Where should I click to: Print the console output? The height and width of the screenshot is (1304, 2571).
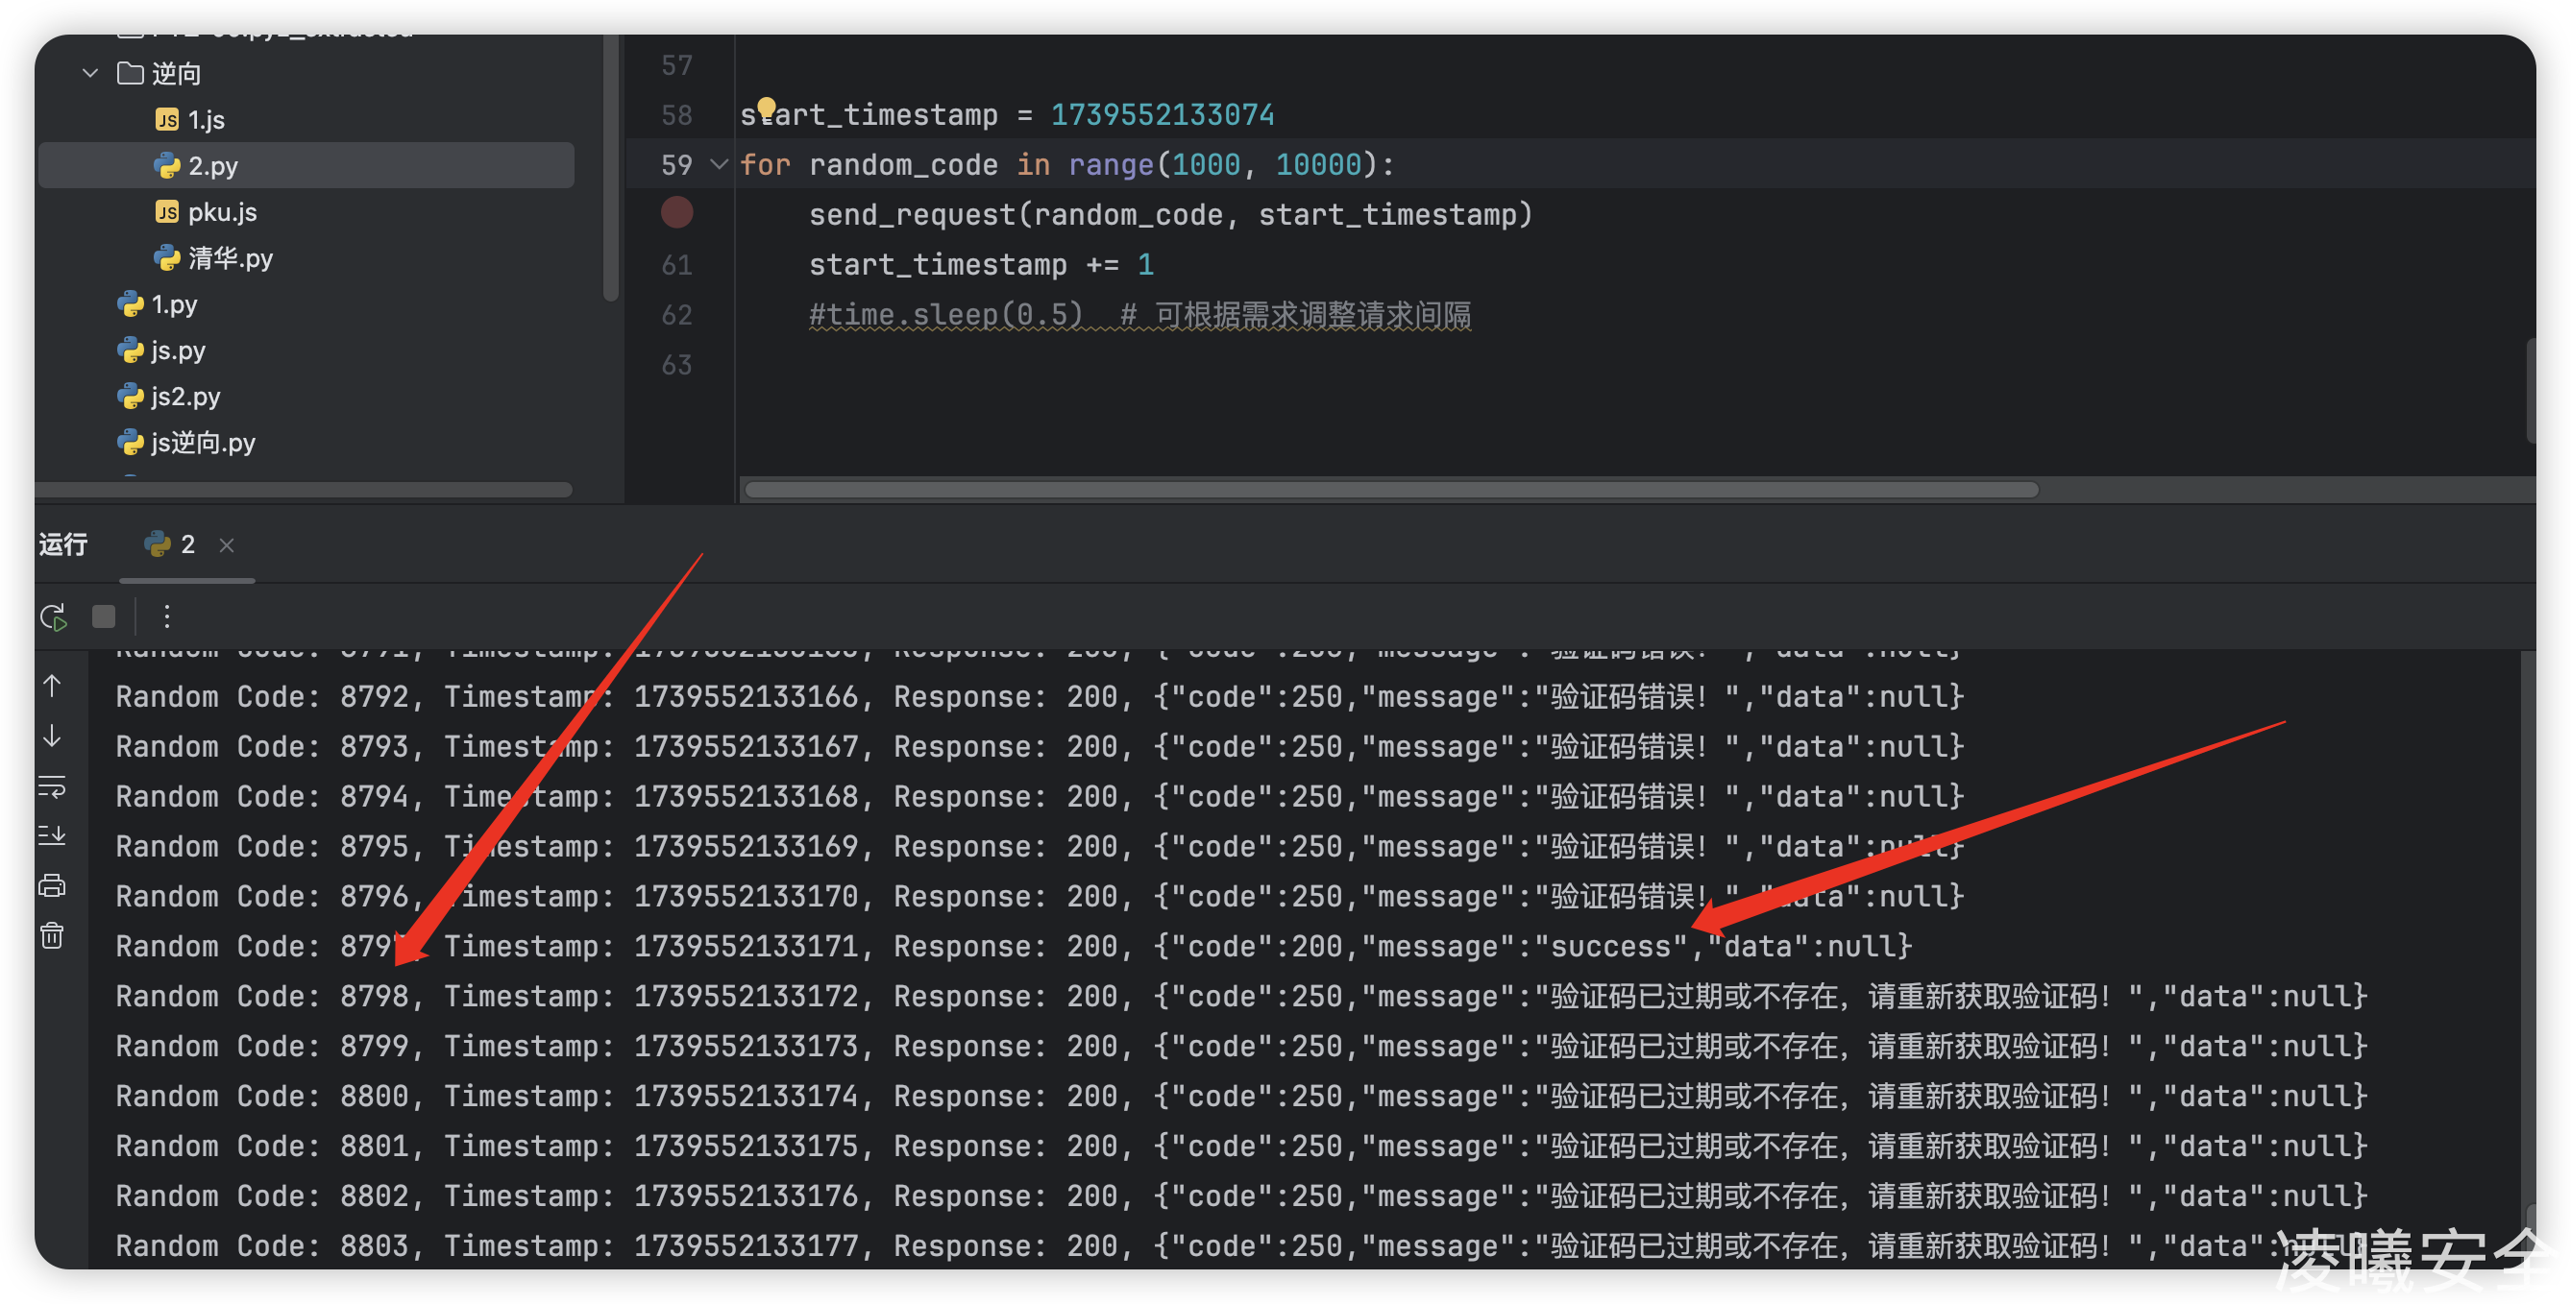pos(52,885)
